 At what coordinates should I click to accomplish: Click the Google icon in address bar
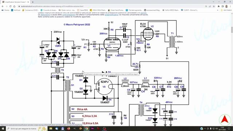(206, 7)
